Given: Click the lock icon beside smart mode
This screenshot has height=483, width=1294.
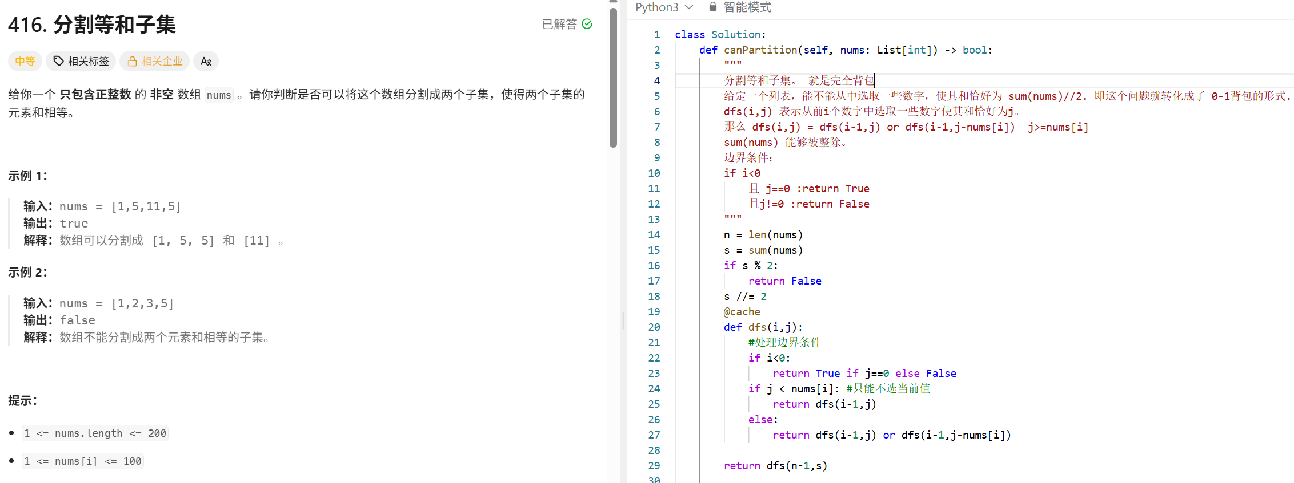Looking at the screenshot, I should [x=712, y=7].
